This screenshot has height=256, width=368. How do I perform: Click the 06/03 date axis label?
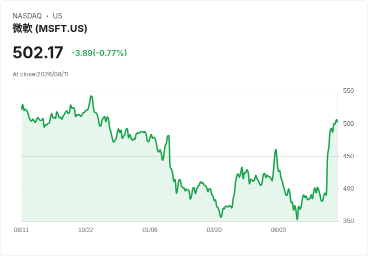point(278,230)
